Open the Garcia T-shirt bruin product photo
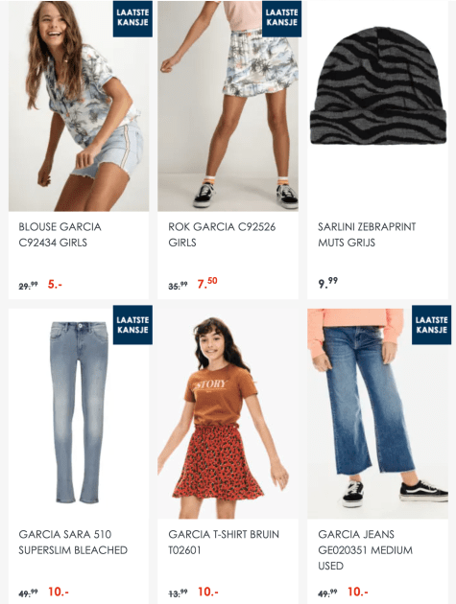 228,413
